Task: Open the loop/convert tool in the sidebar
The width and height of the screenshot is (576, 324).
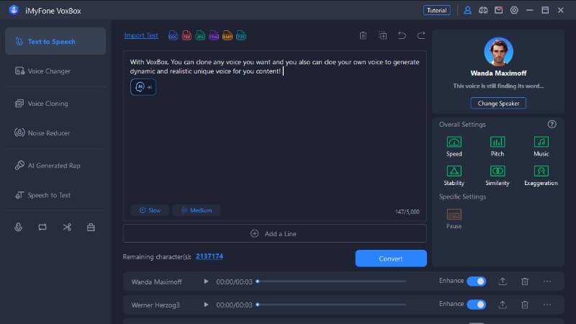Action: (42, 227)
